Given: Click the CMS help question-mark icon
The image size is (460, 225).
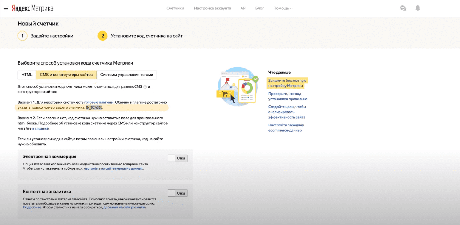Looking at the screenshot, I should click(145, 87).
